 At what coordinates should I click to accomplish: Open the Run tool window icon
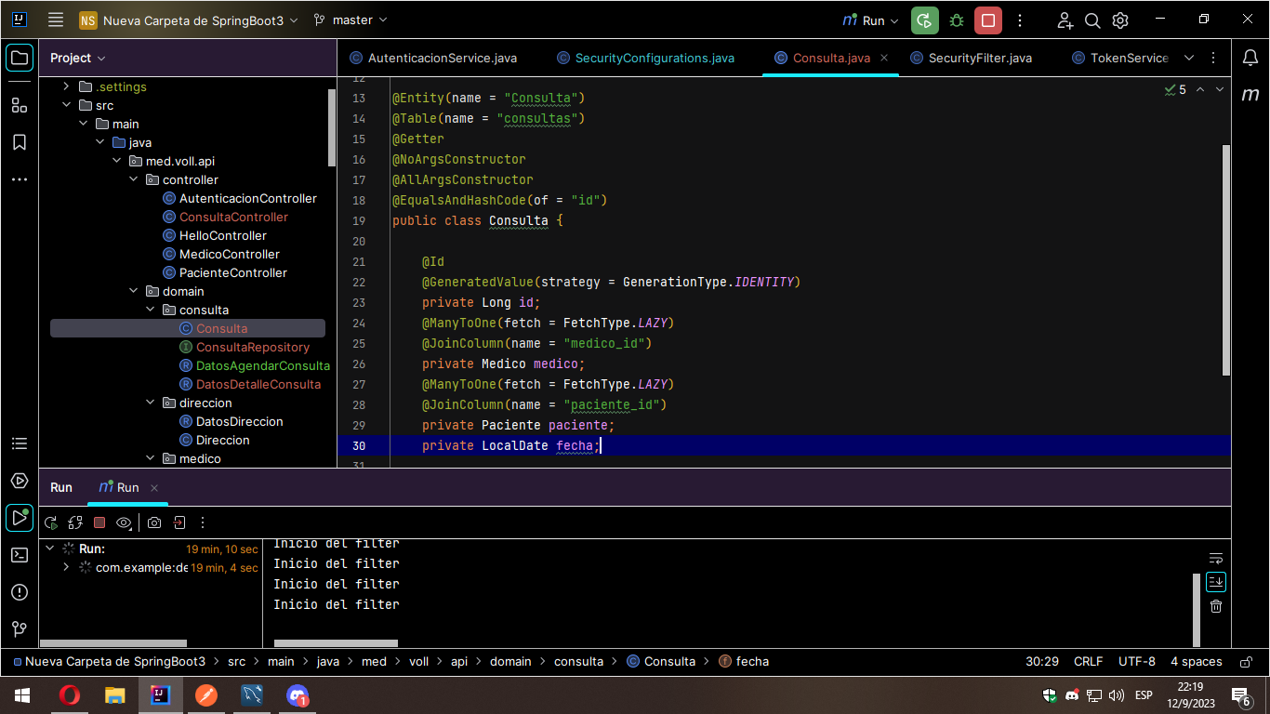(x=20, y=518)
